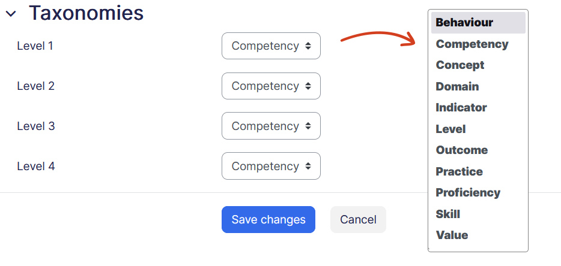The width and height of the screenshot is (561, 266).
Task: Click the Save changes button
Action: 268,220
